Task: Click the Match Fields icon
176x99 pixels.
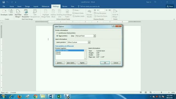Action: (78, 13)
